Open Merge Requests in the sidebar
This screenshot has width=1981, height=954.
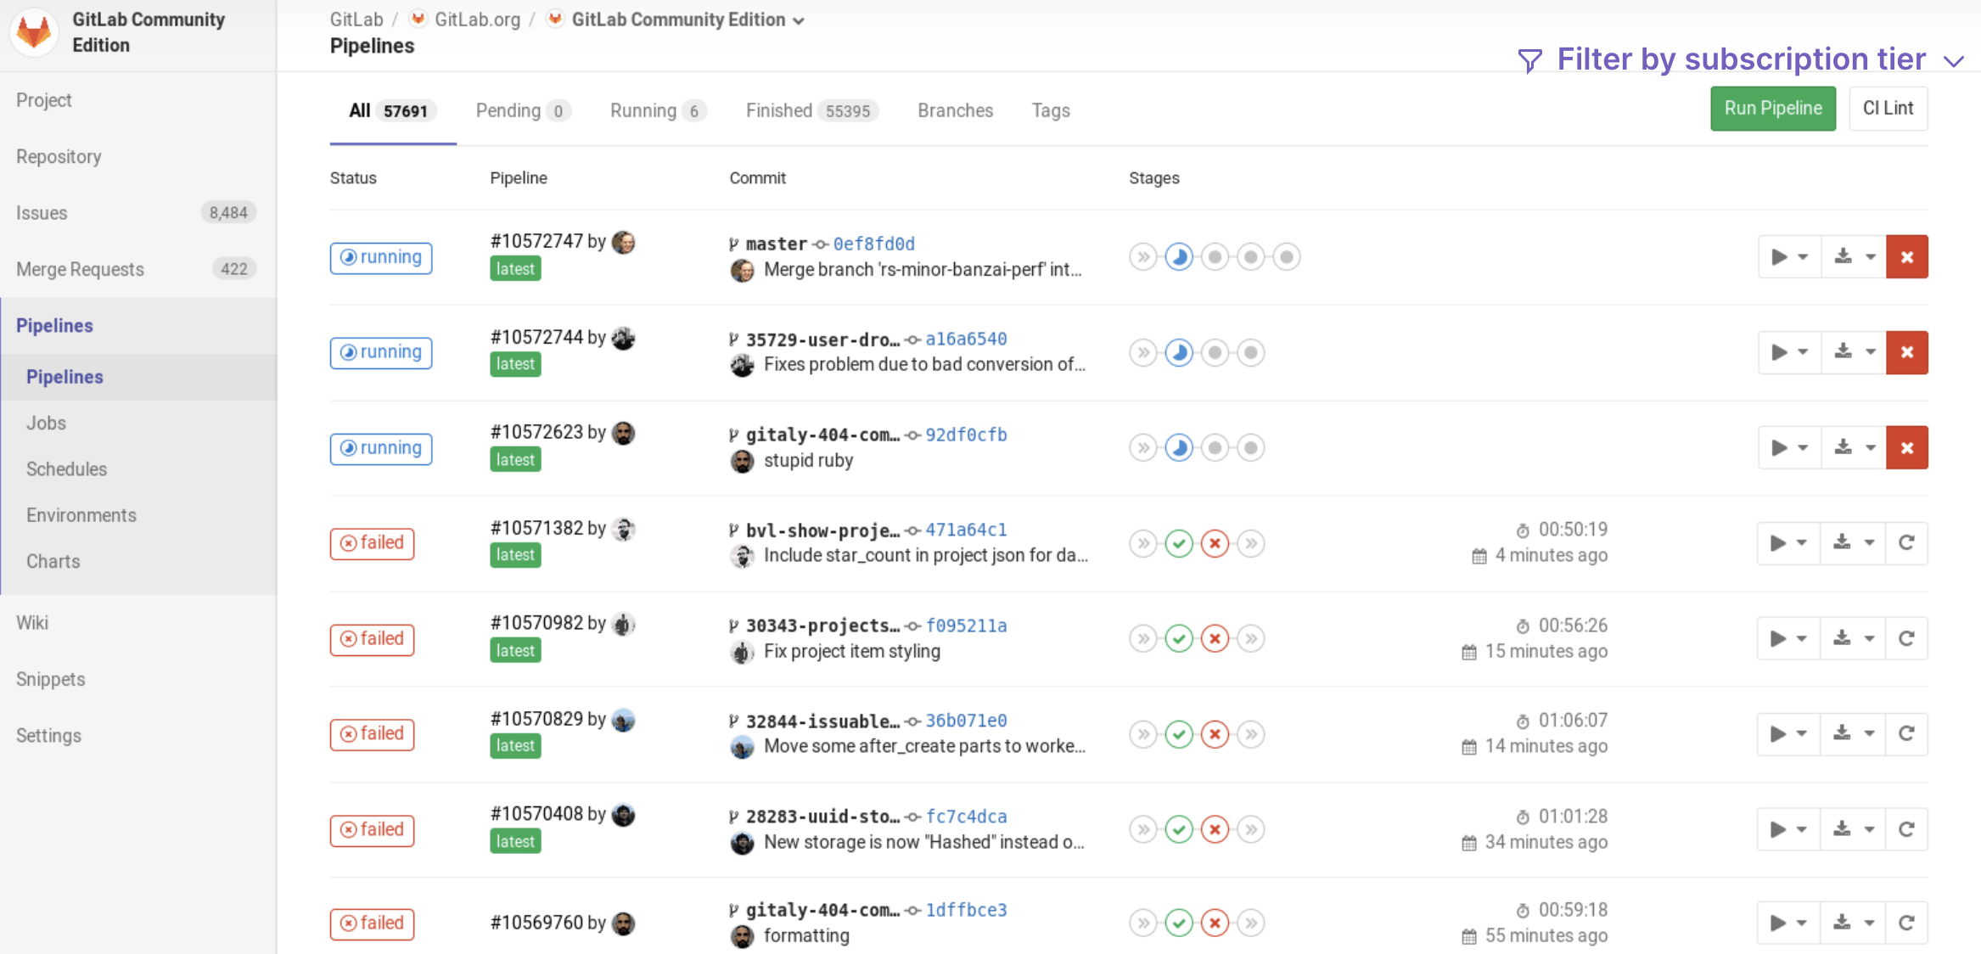coord(80,269)
